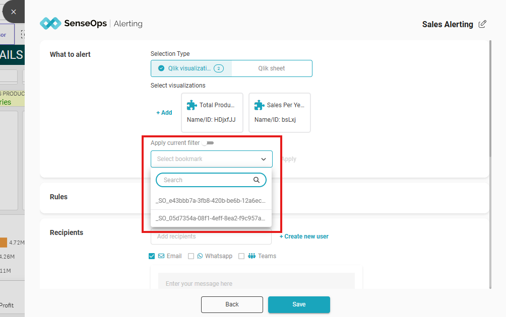Uncheck the Email checkbox
Image resolution: width=506 pixels, height=317 pixels.
coord(152,256)
